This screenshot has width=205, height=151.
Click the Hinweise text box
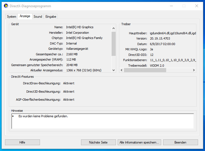click(x=103, y=121)
